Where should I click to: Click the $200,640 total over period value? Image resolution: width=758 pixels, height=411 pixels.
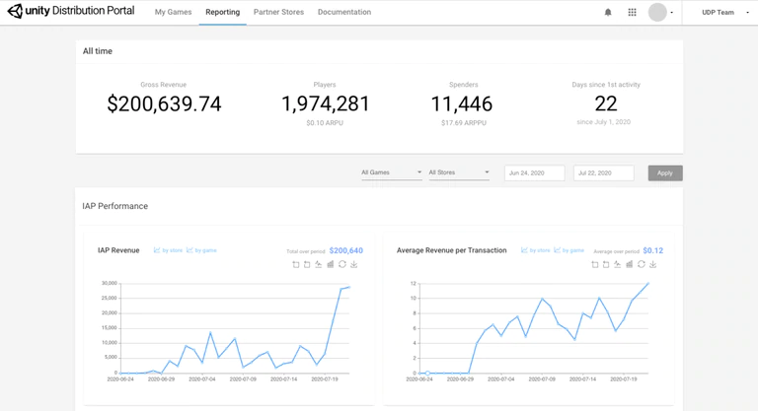coord(346,250)
